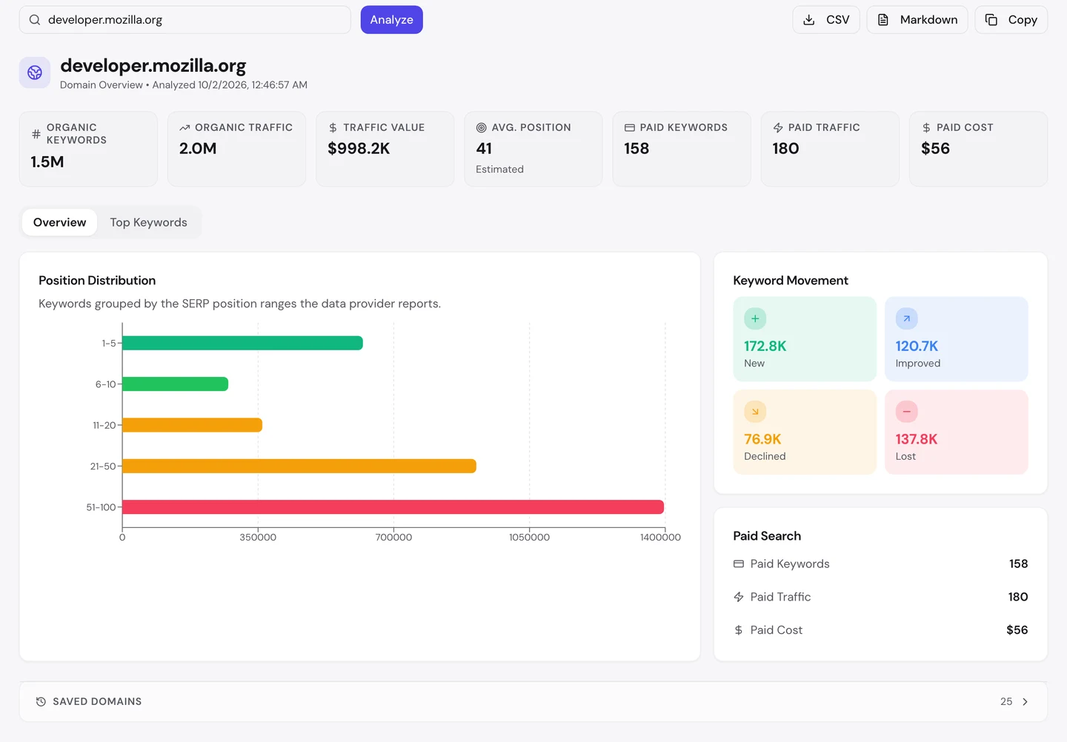Click the 76.9K Declined keywords value
Screen dimensions: 1067x742
762,439
